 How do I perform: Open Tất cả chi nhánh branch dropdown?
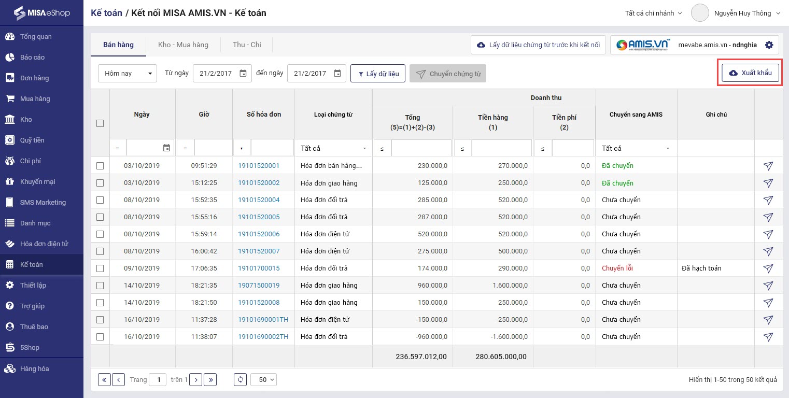pos(653,13)
